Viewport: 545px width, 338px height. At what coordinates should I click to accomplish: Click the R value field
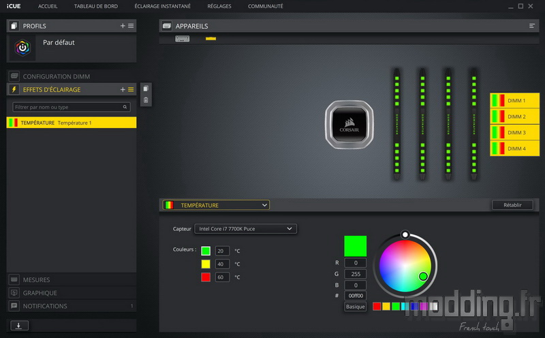coord(355,263)
